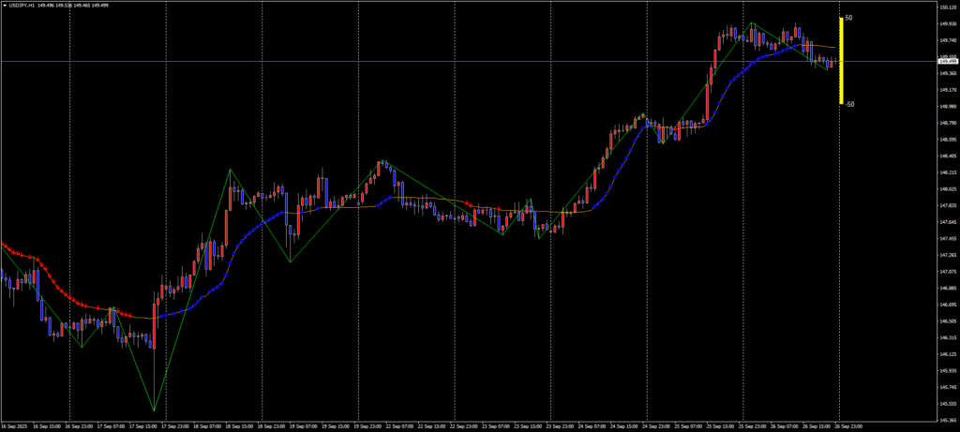Click the 145.555 price scale label

coord(947,404)
